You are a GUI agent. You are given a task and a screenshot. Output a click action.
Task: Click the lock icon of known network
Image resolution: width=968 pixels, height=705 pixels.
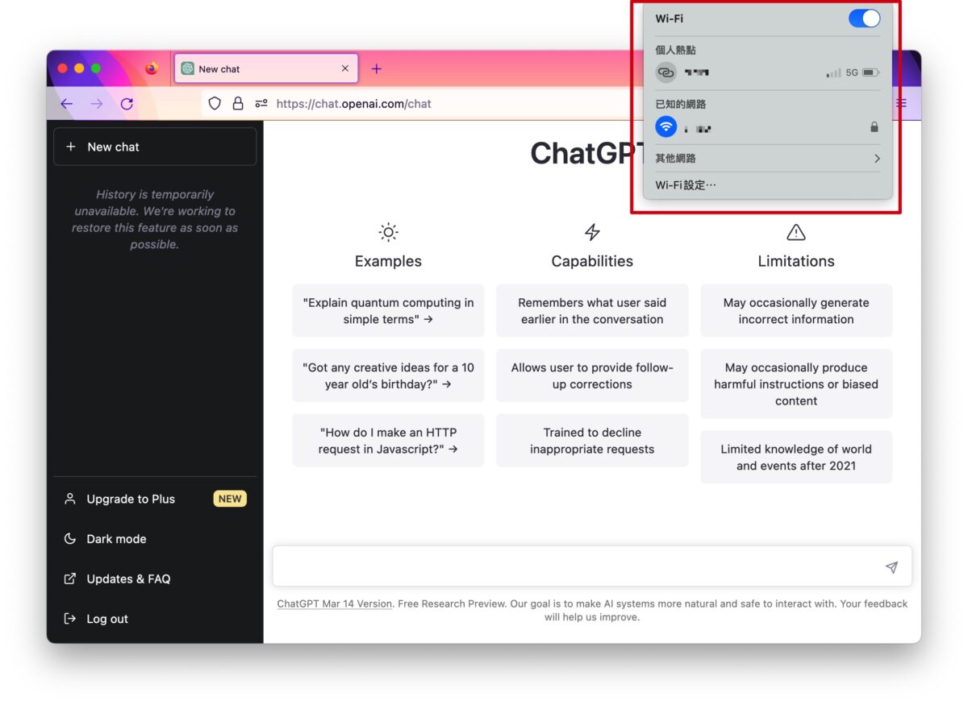pos(874,127)
